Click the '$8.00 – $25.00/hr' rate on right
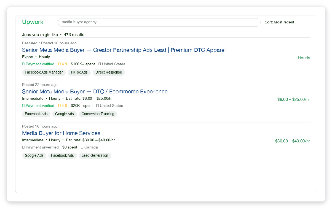Image resolution: width=332 pixels, height=208 pixels. [x=294, y=99]
